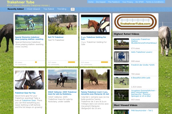This screenshot has width=172, height=114.
Task: Click the Highest Rated Videos heading
Action: (x=126, y=34)
